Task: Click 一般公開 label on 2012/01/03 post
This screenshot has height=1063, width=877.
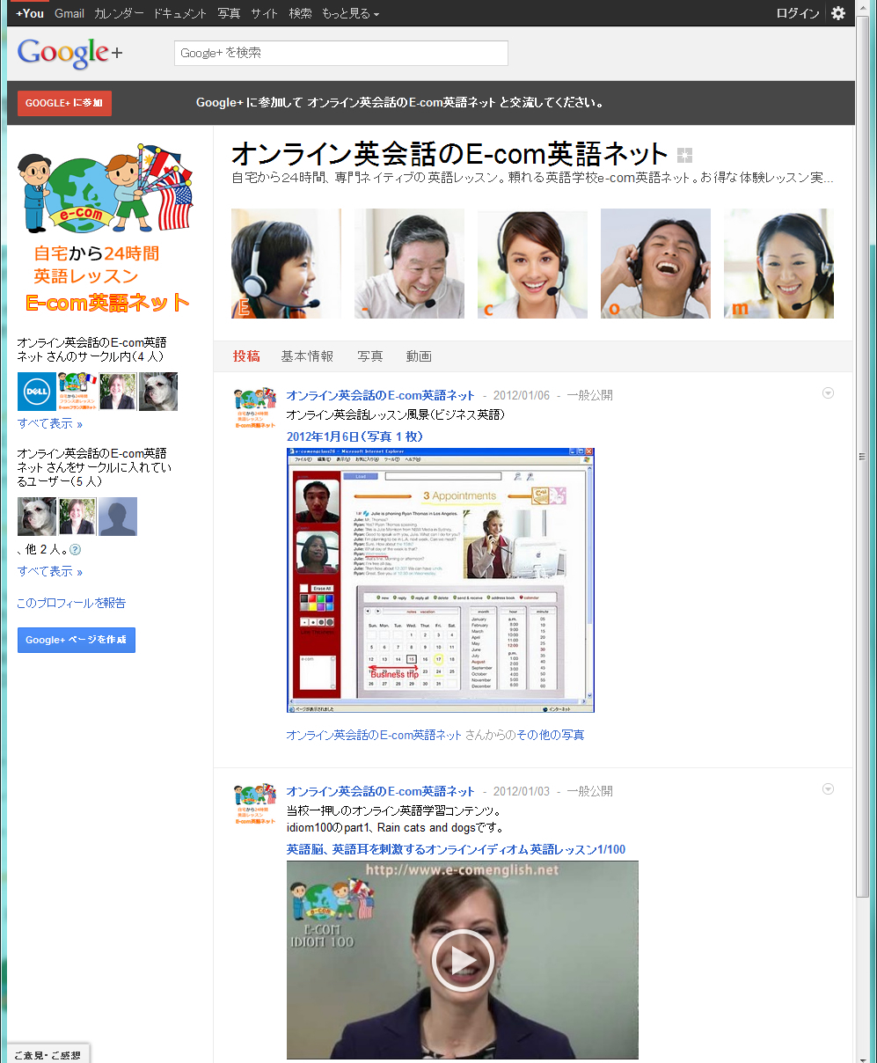Action: (x=589, y=791)
